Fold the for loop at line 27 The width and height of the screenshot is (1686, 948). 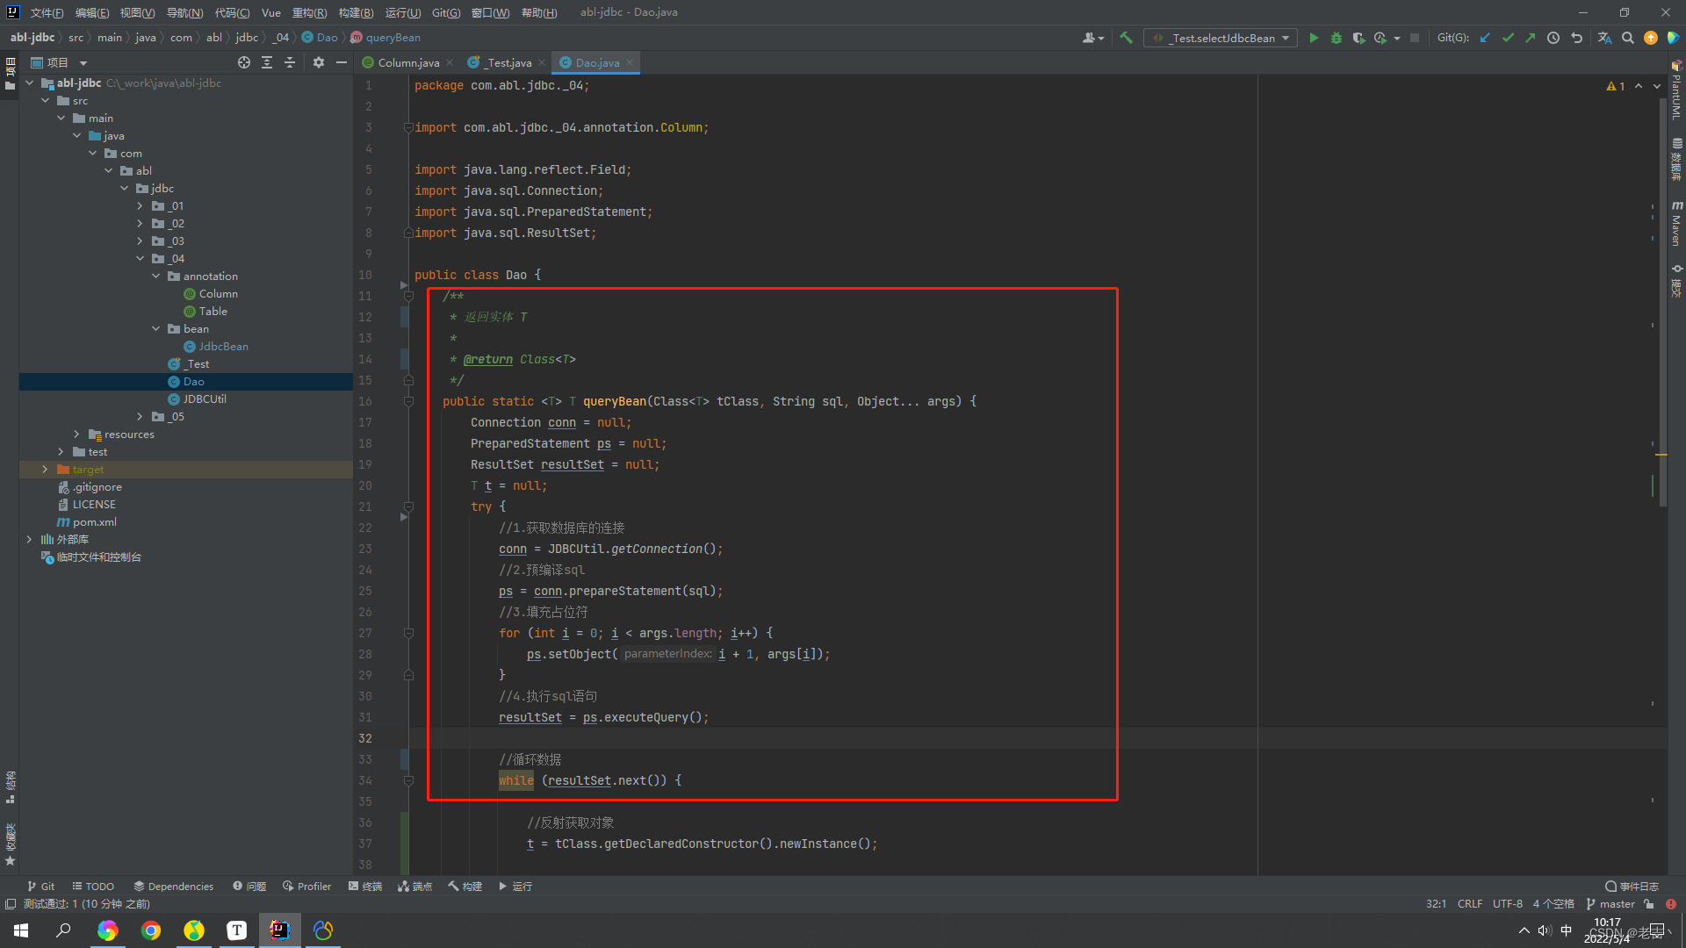point(408,633)
